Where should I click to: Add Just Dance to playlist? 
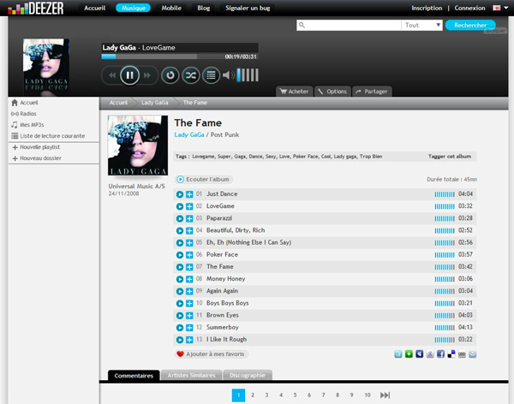tap(189, 194)
